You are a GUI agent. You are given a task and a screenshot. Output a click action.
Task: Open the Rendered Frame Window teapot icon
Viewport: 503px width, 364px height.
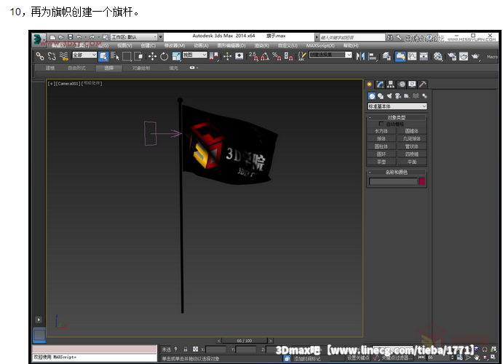tap(464, 57)
